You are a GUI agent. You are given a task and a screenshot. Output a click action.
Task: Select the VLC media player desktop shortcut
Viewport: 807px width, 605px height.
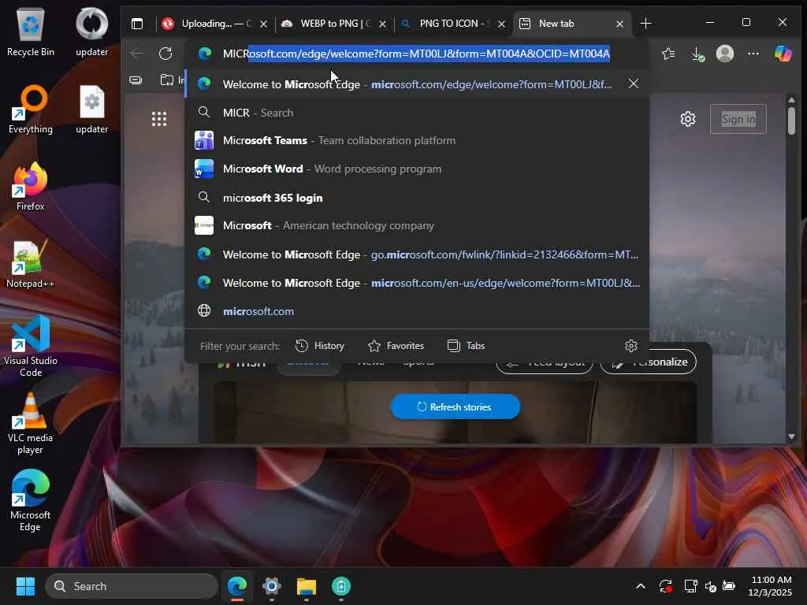coord(31,423)
